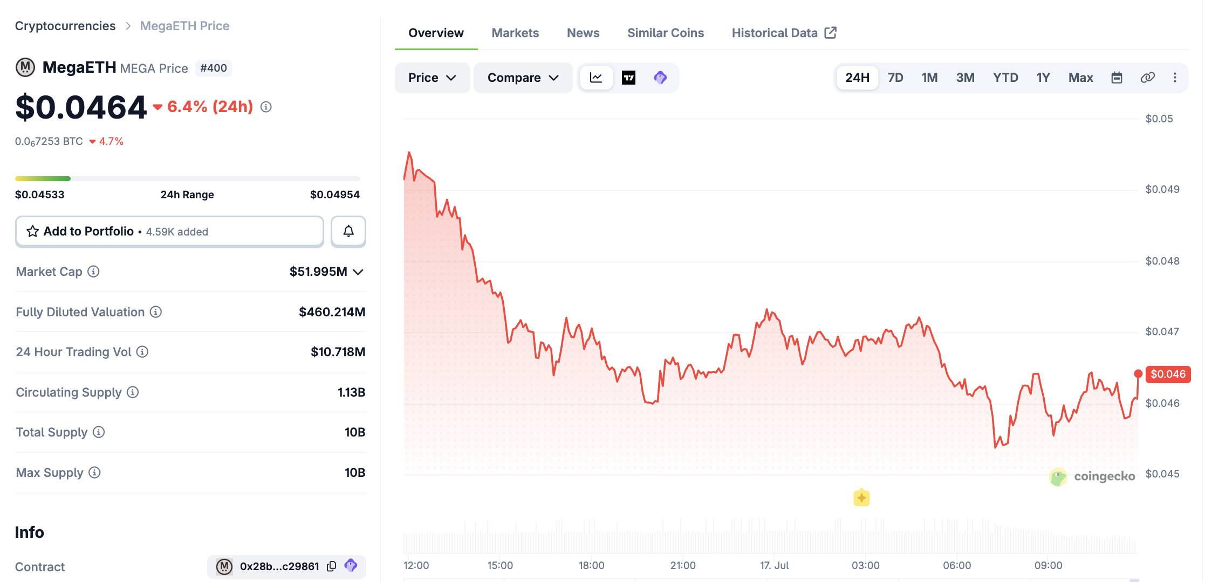Switch to line chart view
The width and height of the screenshot is (1205, 582).
596,78
